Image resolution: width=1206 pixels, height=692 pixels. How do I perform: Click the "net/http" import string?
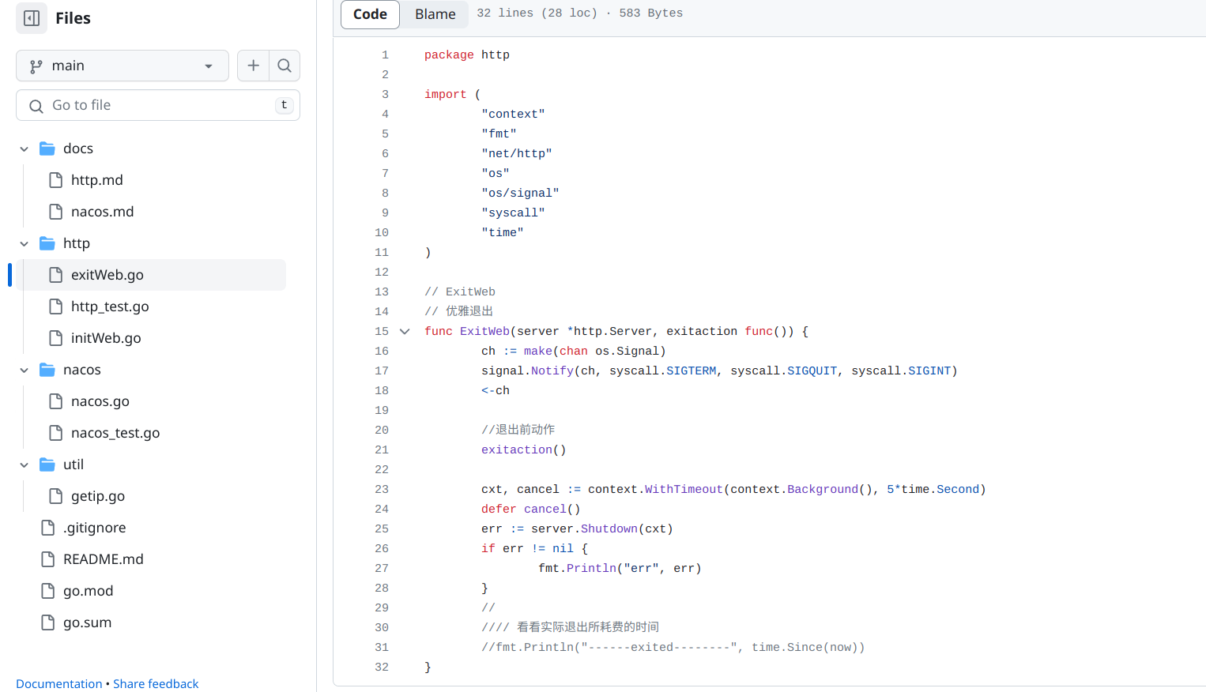tap(517, 154)
